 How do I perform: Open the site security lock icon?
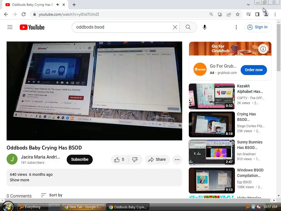(35, 14)
